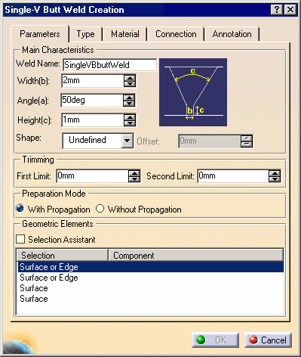Increase First Limit with up arrow

click(x=134, y=173)
